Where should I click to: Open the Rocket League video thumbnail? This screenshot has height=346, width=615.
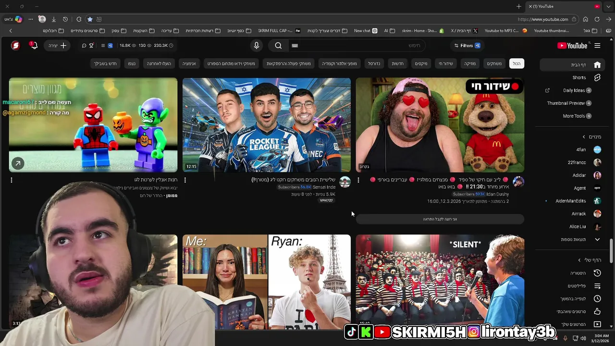(267, 125)
